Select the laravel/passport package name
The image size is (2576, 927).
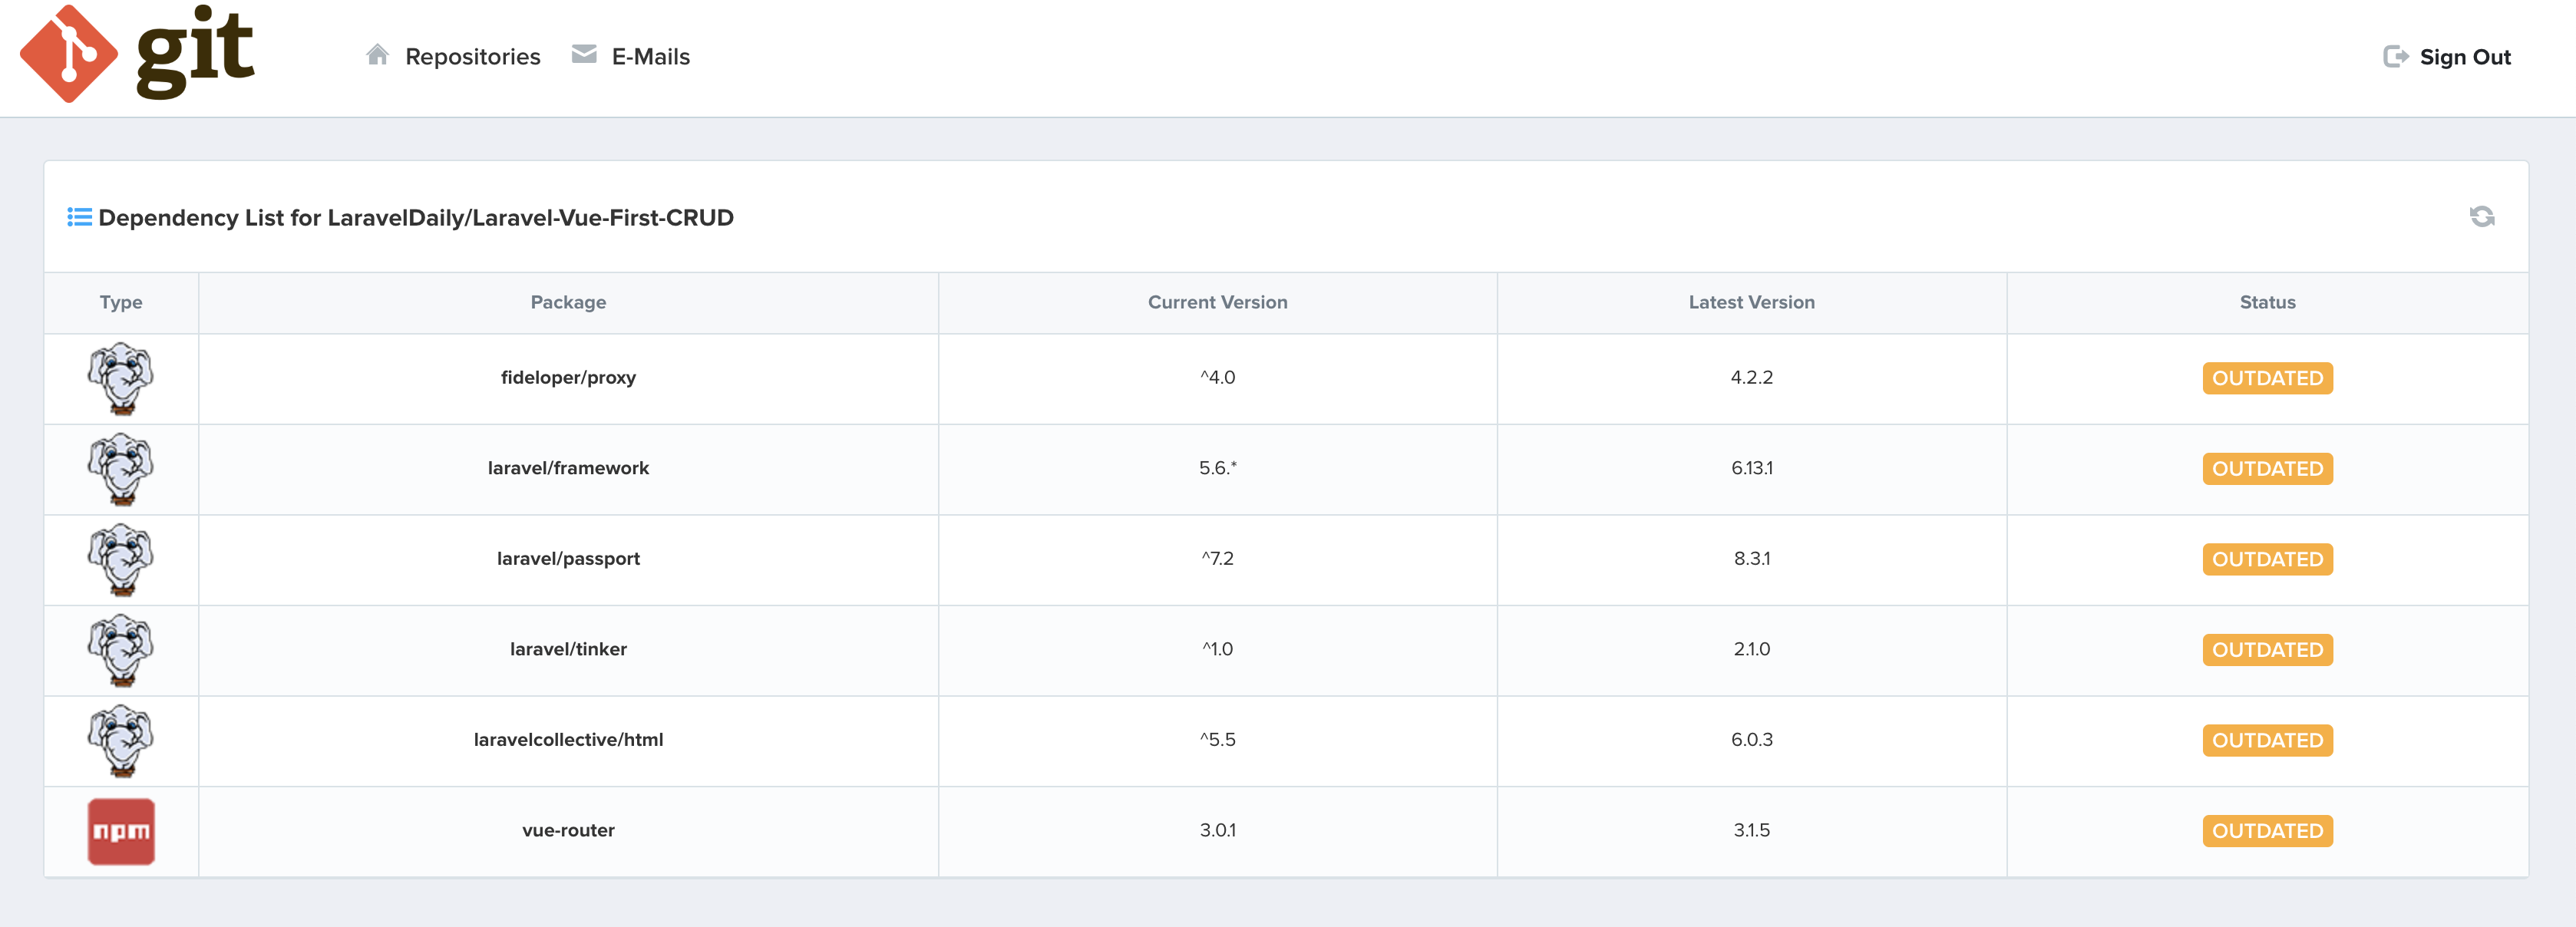568,559
